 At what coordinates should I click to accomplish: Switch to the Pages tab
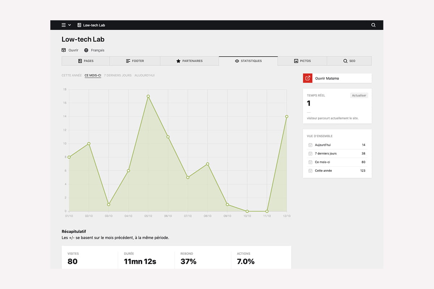point(86,61)
